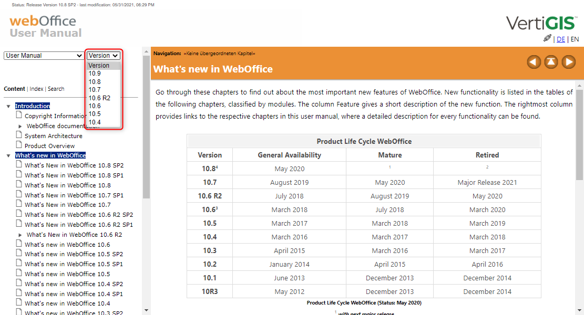Select version 10.8 from the list

pos(104,81)
